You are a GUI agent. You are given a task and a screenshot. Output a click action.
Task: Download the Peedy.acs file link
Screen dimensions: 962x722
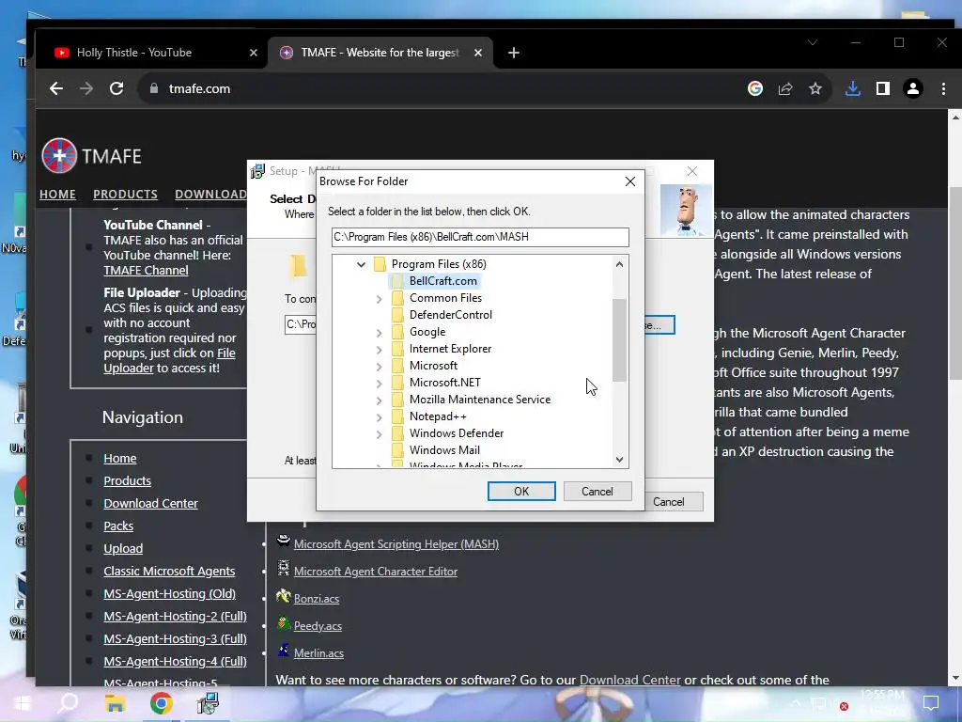point(318,625)
